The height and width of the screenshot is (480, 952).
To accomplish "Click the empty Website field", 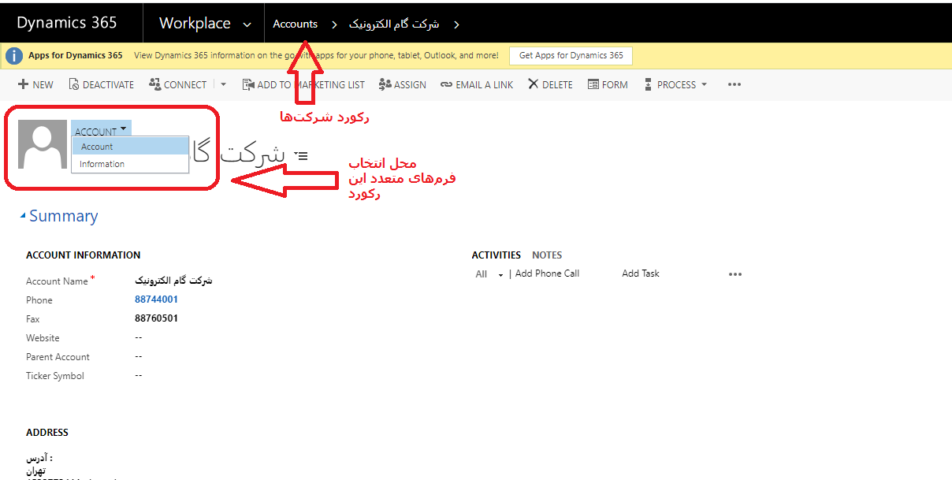I will [x=139, y=337].
